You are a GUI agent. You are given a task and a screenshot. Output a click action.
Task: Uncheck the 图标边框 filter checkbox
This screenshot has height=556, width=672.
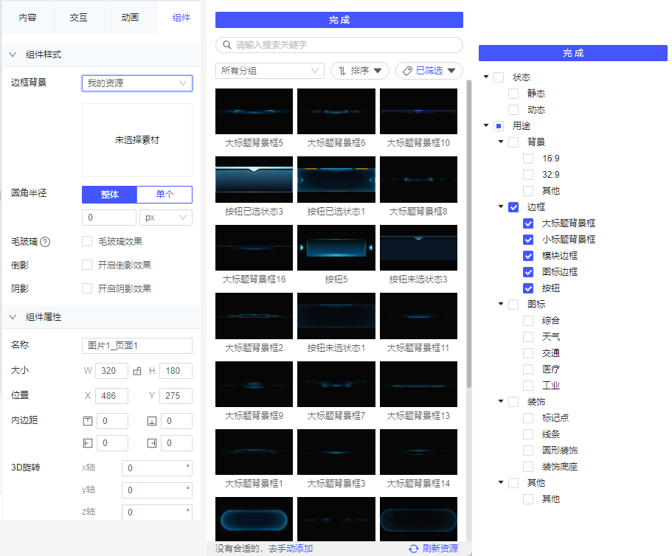click(528, 272)
